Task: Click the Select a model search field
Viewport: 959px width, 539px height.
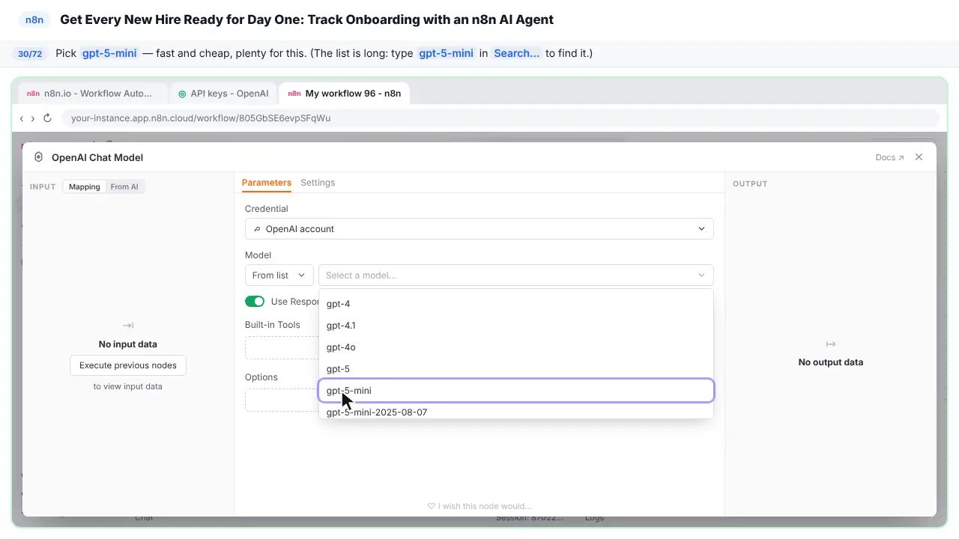Action: tap(516, 275)
